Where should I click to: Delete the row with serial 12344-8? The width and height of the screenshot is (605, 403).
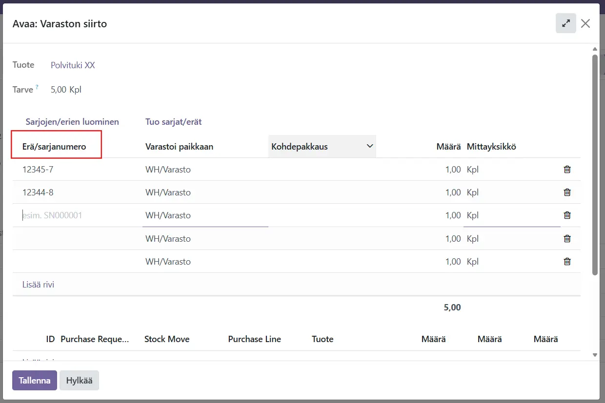[567, 192]
